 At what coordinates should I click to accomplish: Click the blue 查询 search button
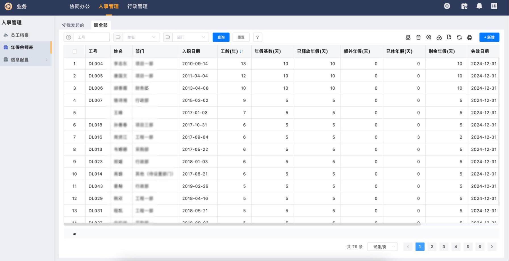tap(221, 37)
